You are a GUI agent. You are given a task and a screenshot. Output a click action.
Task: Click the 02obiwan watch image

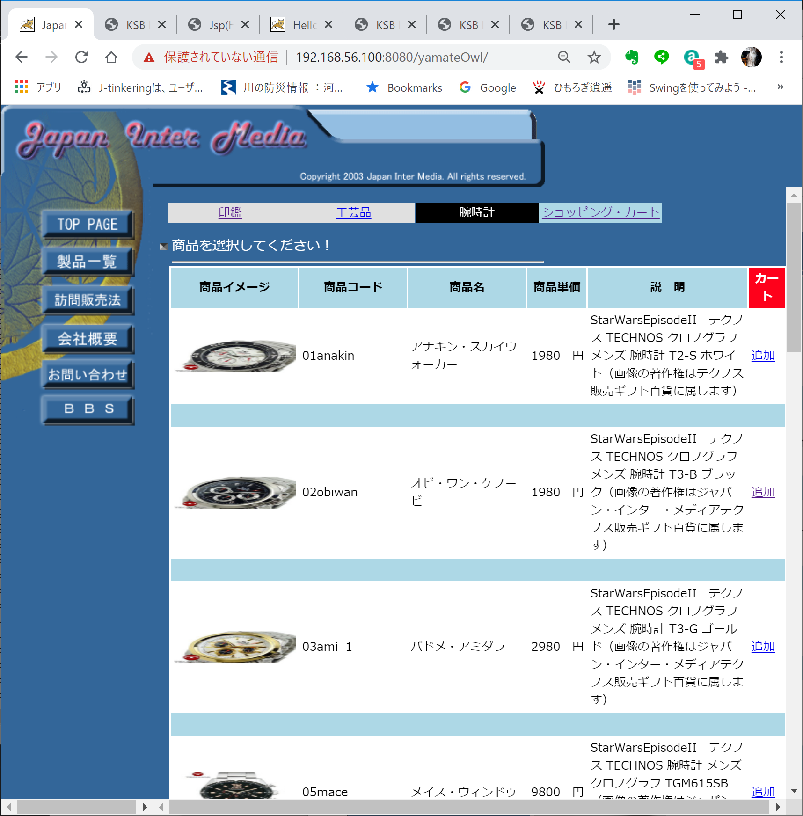(x=235, y=492)
